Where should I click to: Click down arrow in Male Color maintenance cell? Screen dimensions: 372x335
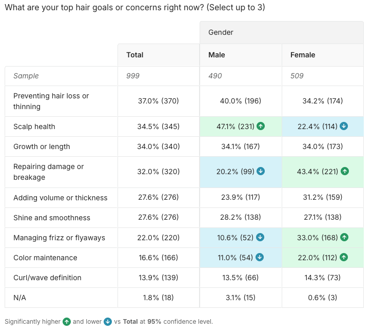pyautogui.click(x=260, y=258)
